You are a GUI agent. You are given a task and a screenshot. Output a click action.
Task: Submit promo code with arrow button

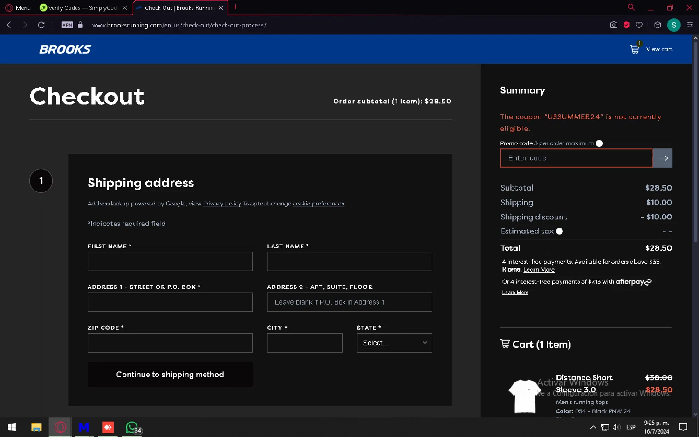pyautogui.click(x=662, y=158)
